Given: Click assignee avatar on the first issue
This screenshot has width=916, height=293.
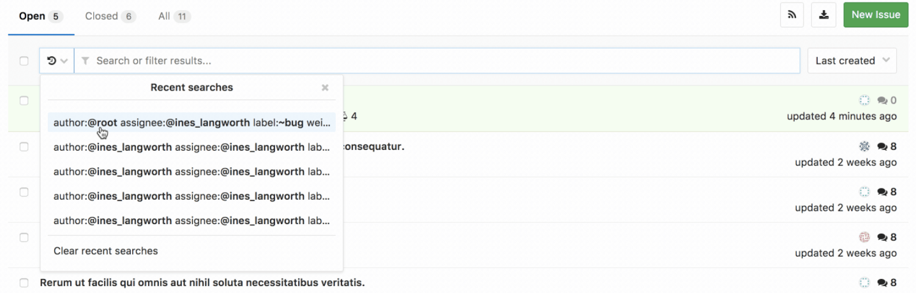Looking at the screenshot, I should pyautogui.click(x=864, y=100).
